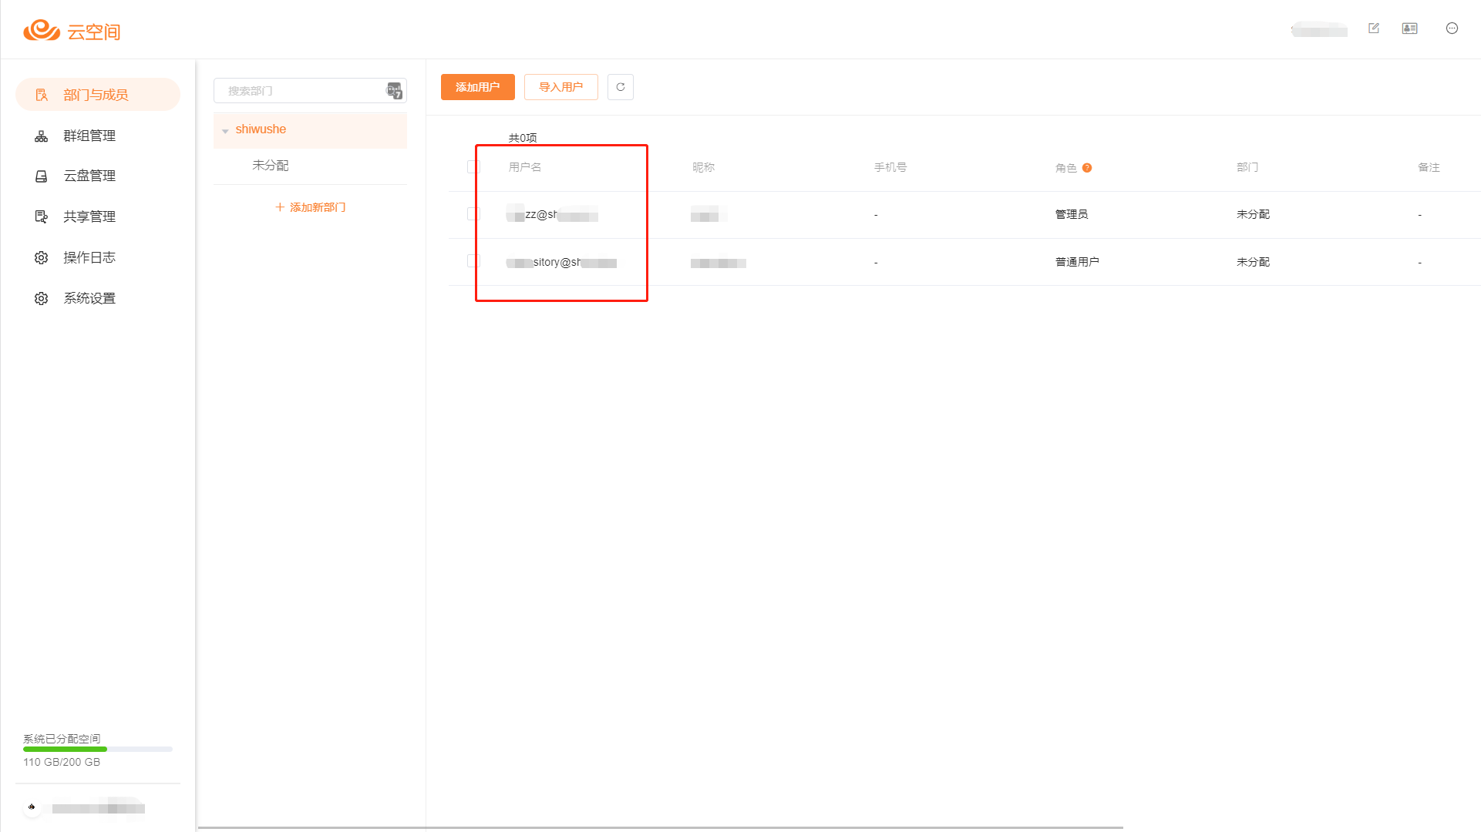Screen dimensions: 1481x832
Task: Click the allocated storage progress bar
Action: coord(98,750)
